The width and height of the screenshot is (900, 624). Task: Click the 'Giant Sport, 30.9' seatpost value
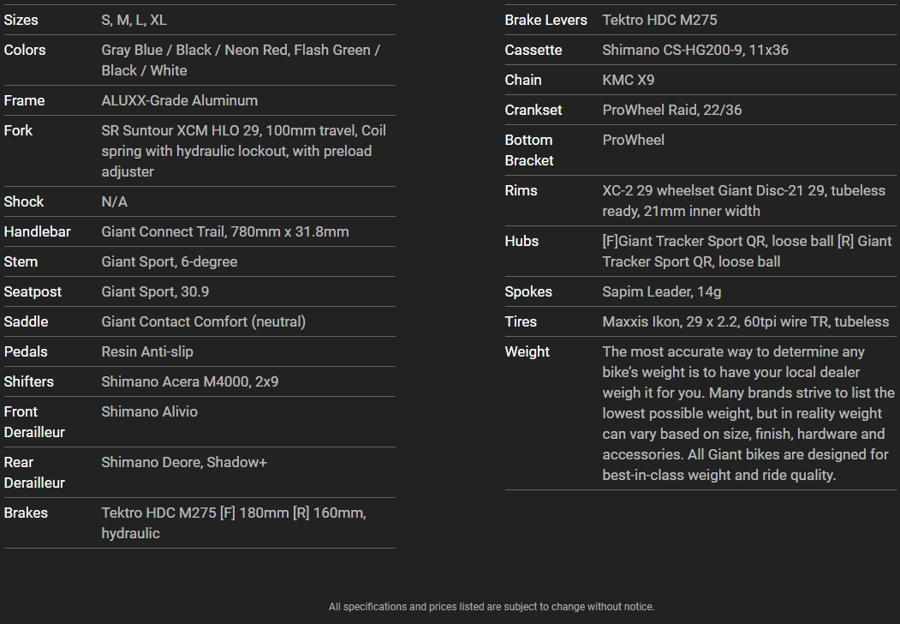click(155, 291)
